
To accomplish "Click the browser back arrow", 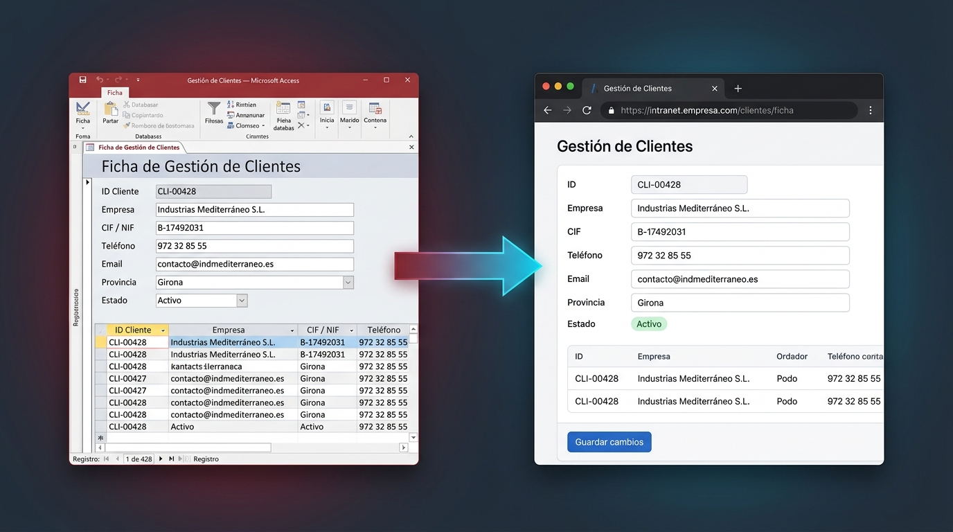I will [x=548, y=110].
